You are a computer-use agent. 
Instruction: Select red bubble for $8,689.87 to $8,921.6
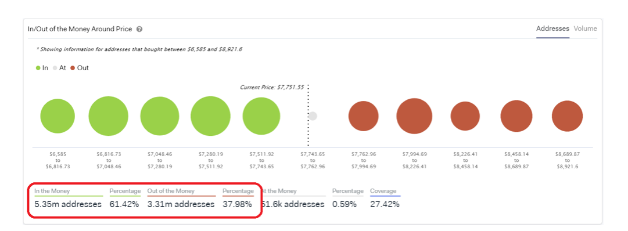click(x=567, y=117)
